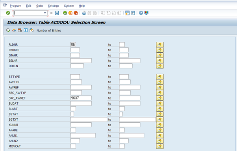Open multiple selection for KUNNR
The height and width of the screenshot is (151, 237).
click(160, 125)
